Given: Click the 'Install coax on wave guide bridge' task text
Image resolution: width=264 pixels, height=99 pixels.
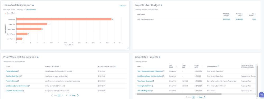Looking at the screenshot, I should pyautogui.click(x=56, y=76).
